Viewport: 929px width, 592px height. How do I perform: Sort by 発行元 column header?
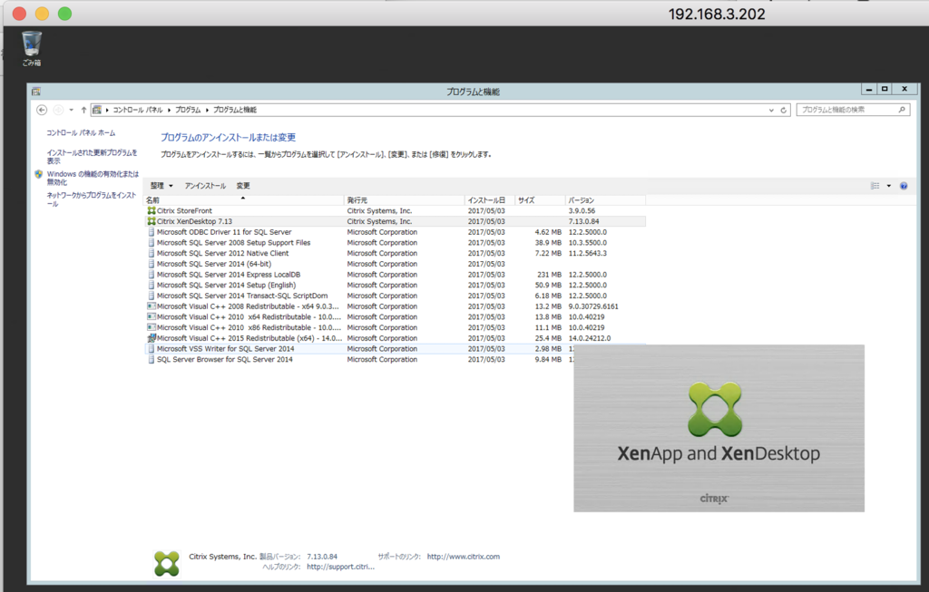(404, 200)
